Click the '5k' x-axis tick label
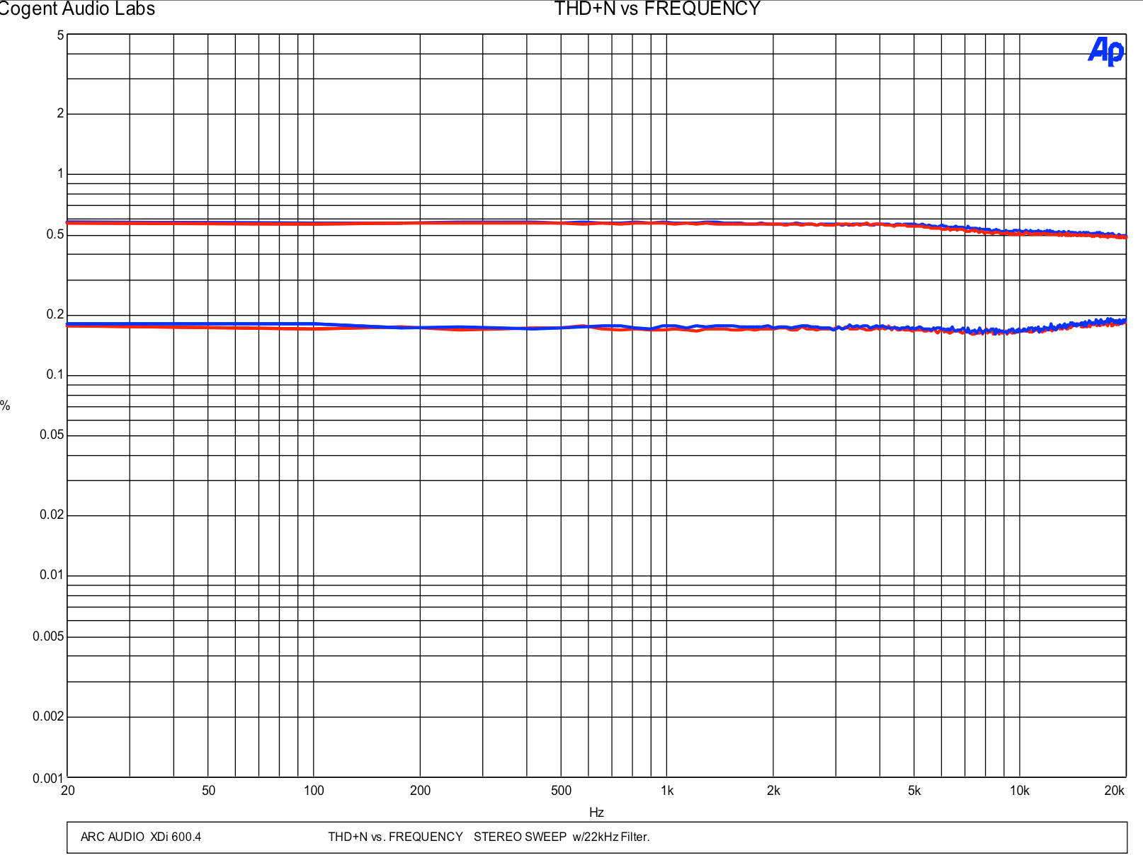 914,791
